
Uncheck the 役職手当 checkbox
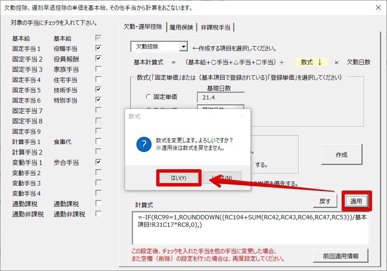(98, 48)
